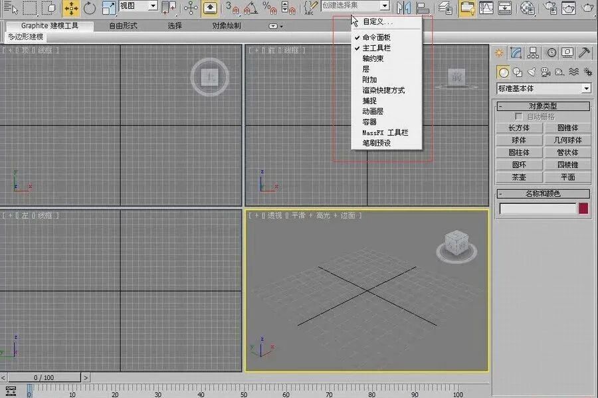Open Select by Name list tool
Screen dimensions: 598x398
coord(11,8)
